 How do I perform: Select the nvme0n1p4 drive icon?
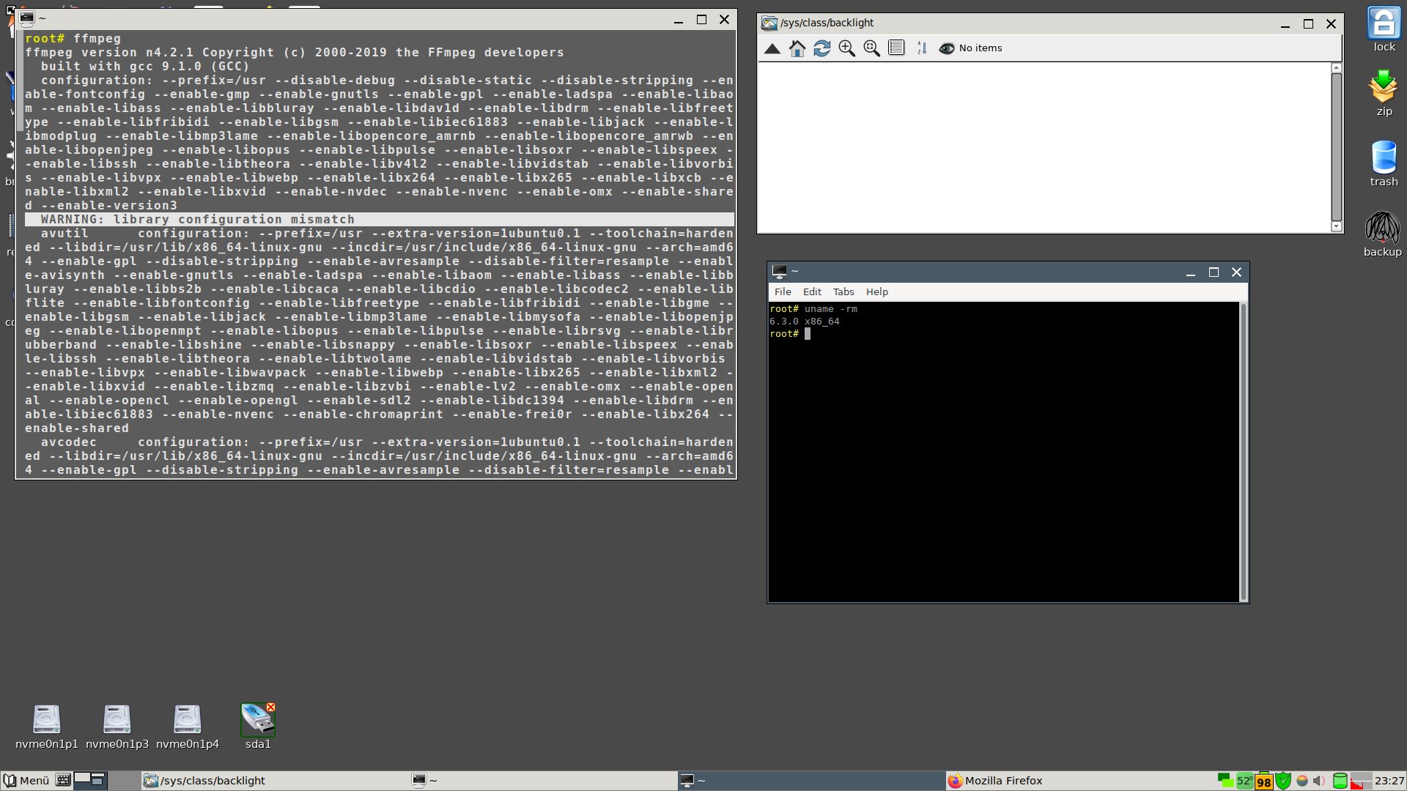pyautogui.click(x=188, y=727)
